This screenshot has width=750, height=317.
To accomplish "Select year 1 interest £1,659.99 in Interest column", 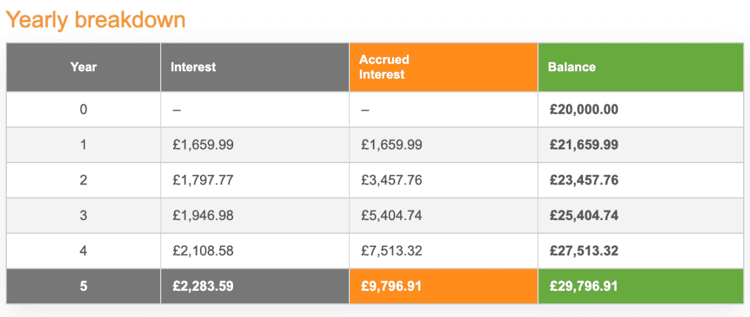I will [203, 145].
